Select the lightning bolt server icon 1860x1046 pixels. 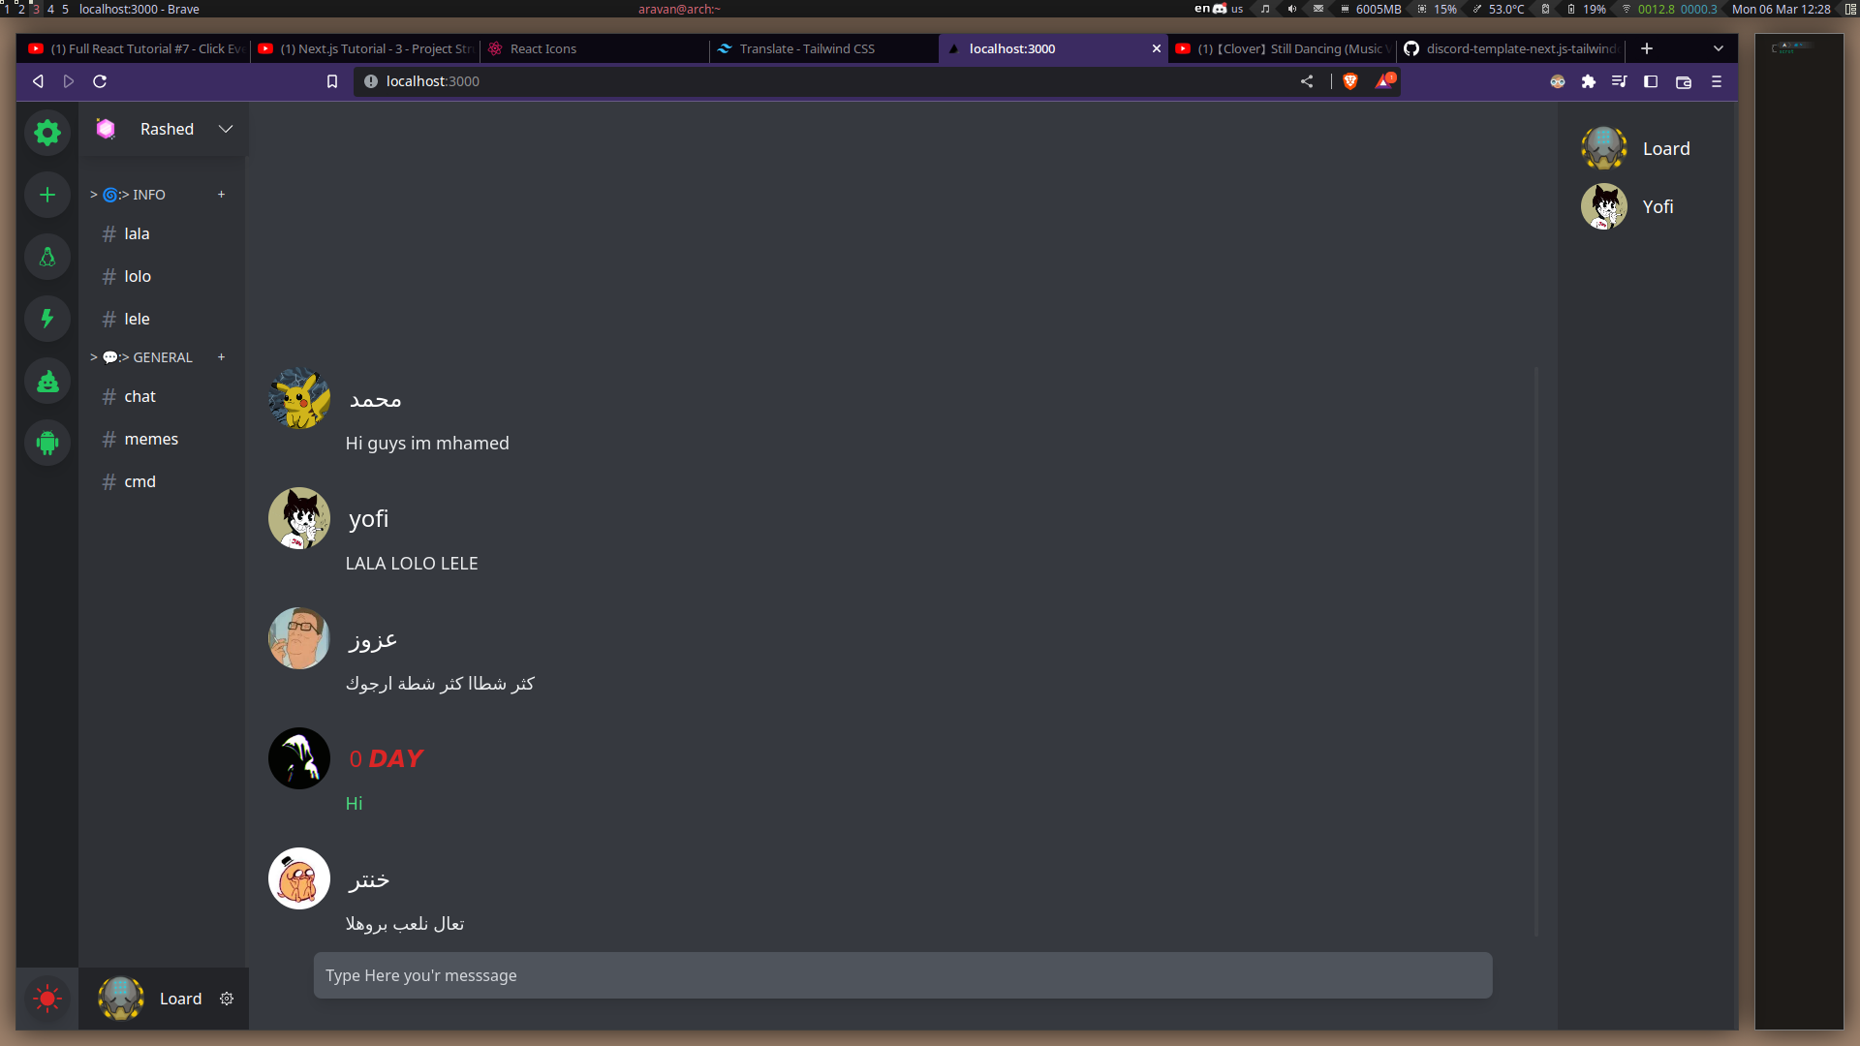tap(46, 319)
